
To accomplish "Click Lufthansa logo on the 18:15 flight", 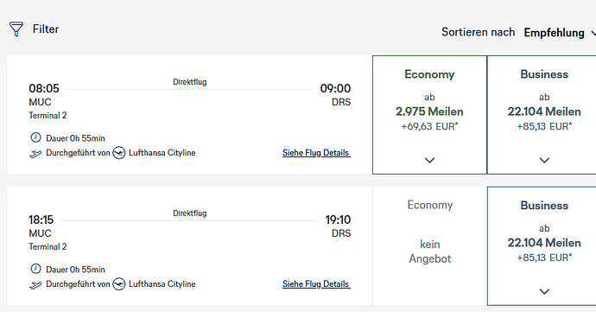I will 119,283.
